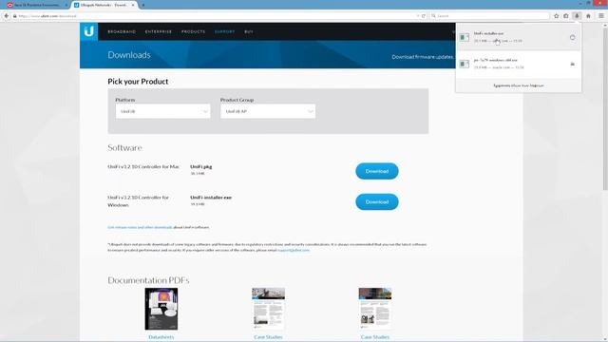Open the middle Case Studies thumbnail
The height and width of the screenshot is (342, 608).
pyautogui.click(x=268, y=309)
